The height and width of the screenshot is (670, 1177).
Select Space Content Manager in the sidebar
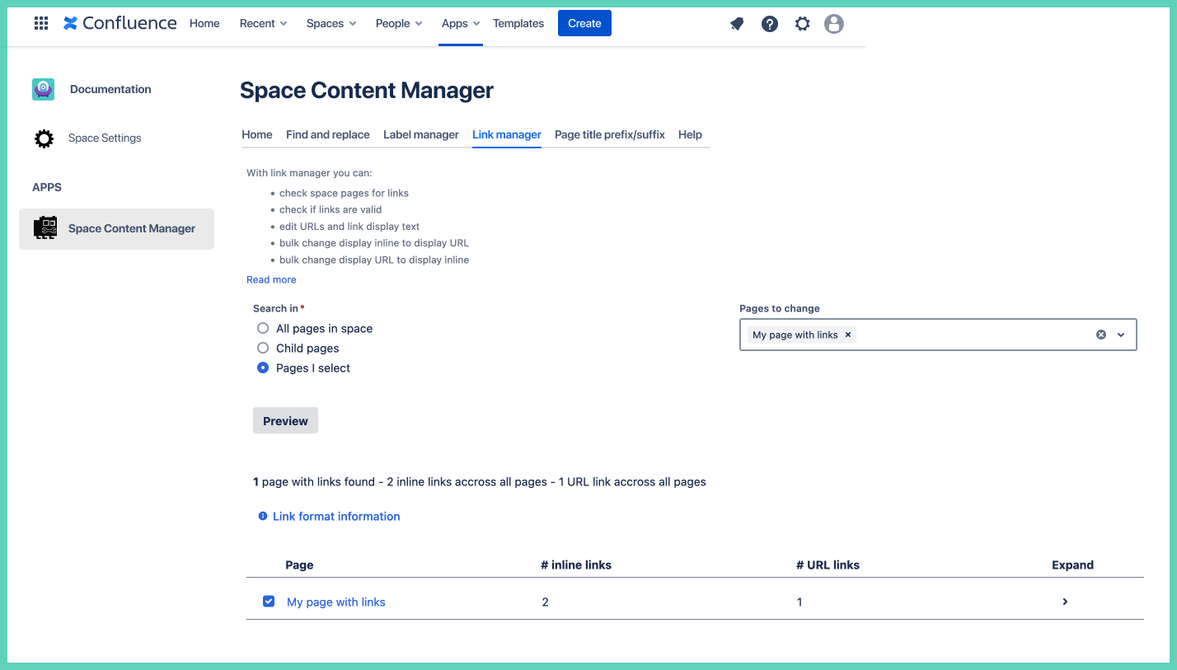(116, 228)
